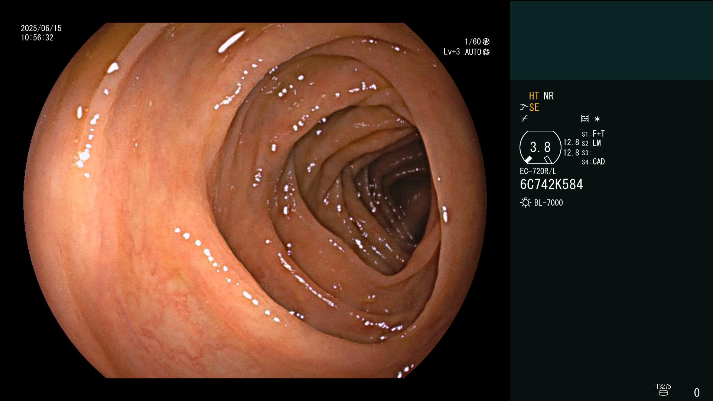Click the tone curve icon below SE

(524, 118)
